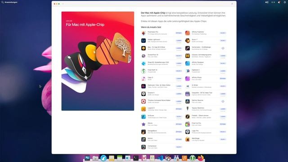Click the share icon in window titlebar
Image resolution: width=288 pixels, height=162 pixels.
(x=232, y=4)
